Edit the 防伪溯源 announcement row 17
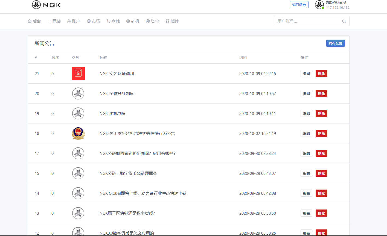The width and height of the screenshot is (387, 236). [306, 153]
